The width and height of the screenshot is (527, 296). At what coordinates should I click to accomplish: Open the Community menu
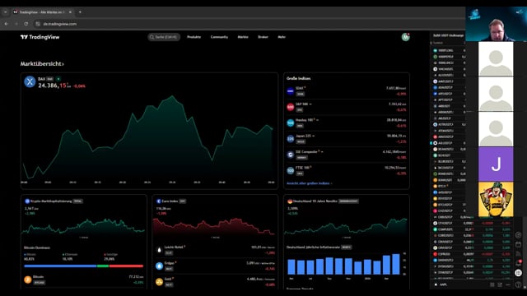click(219, 37)
